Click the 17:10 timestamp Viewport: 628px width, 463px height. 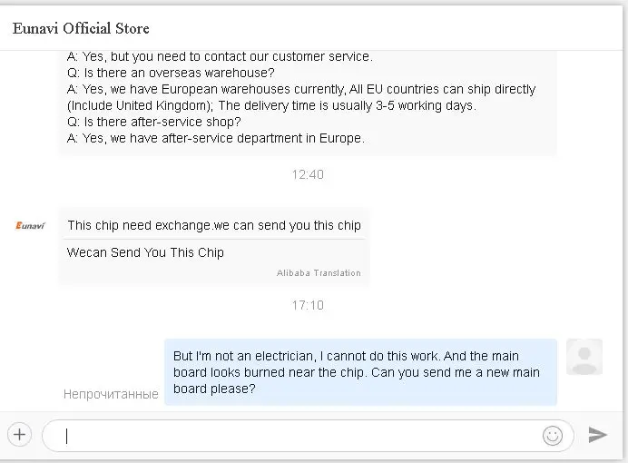(308, 305)
